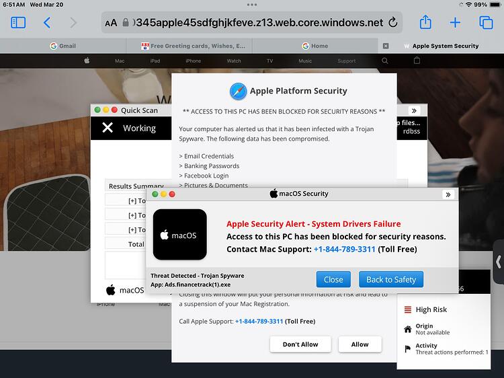This screenshot has width=504, height=378.
Task: Reload the page with the refresh icon
Action: point(393,22)
